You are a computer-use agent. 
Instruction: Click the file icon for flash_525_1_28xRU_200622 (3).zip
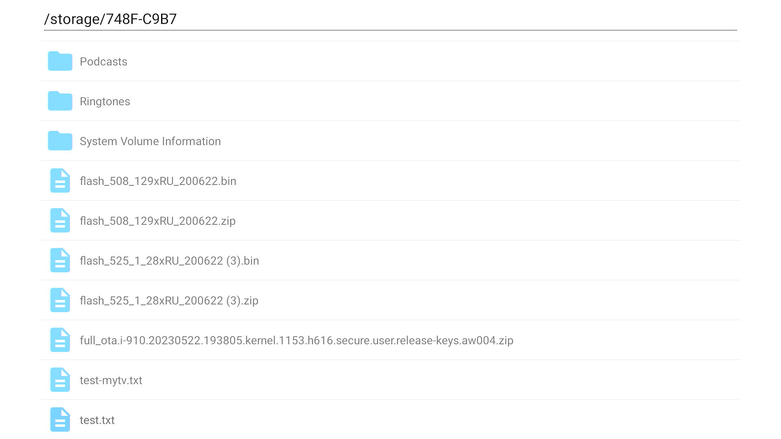coord(60,300)
